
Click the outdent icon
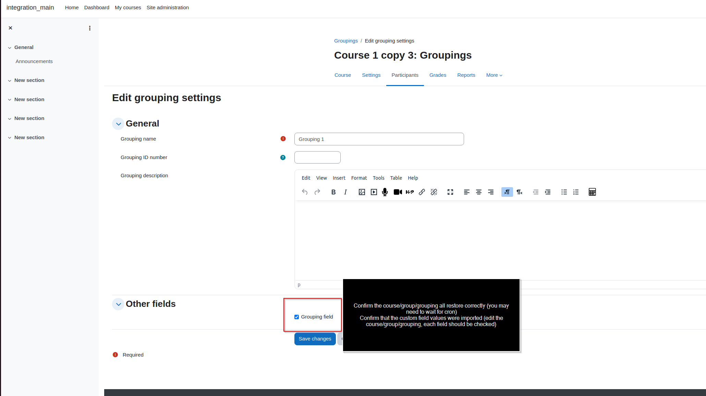click(x=536, y=192)
